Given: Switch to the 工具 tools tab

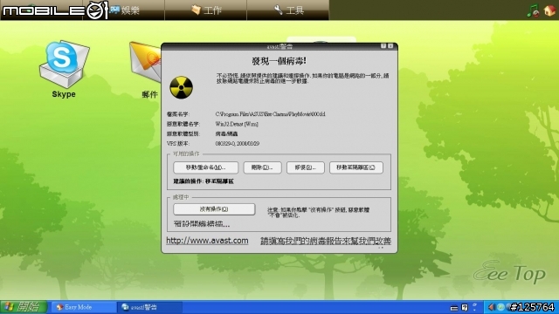Looking at the screenshot, I should click(288, 10).
